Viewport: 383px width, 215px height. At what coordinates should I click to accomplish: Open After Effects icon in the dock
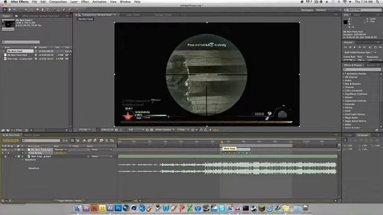tap(110, 208)
